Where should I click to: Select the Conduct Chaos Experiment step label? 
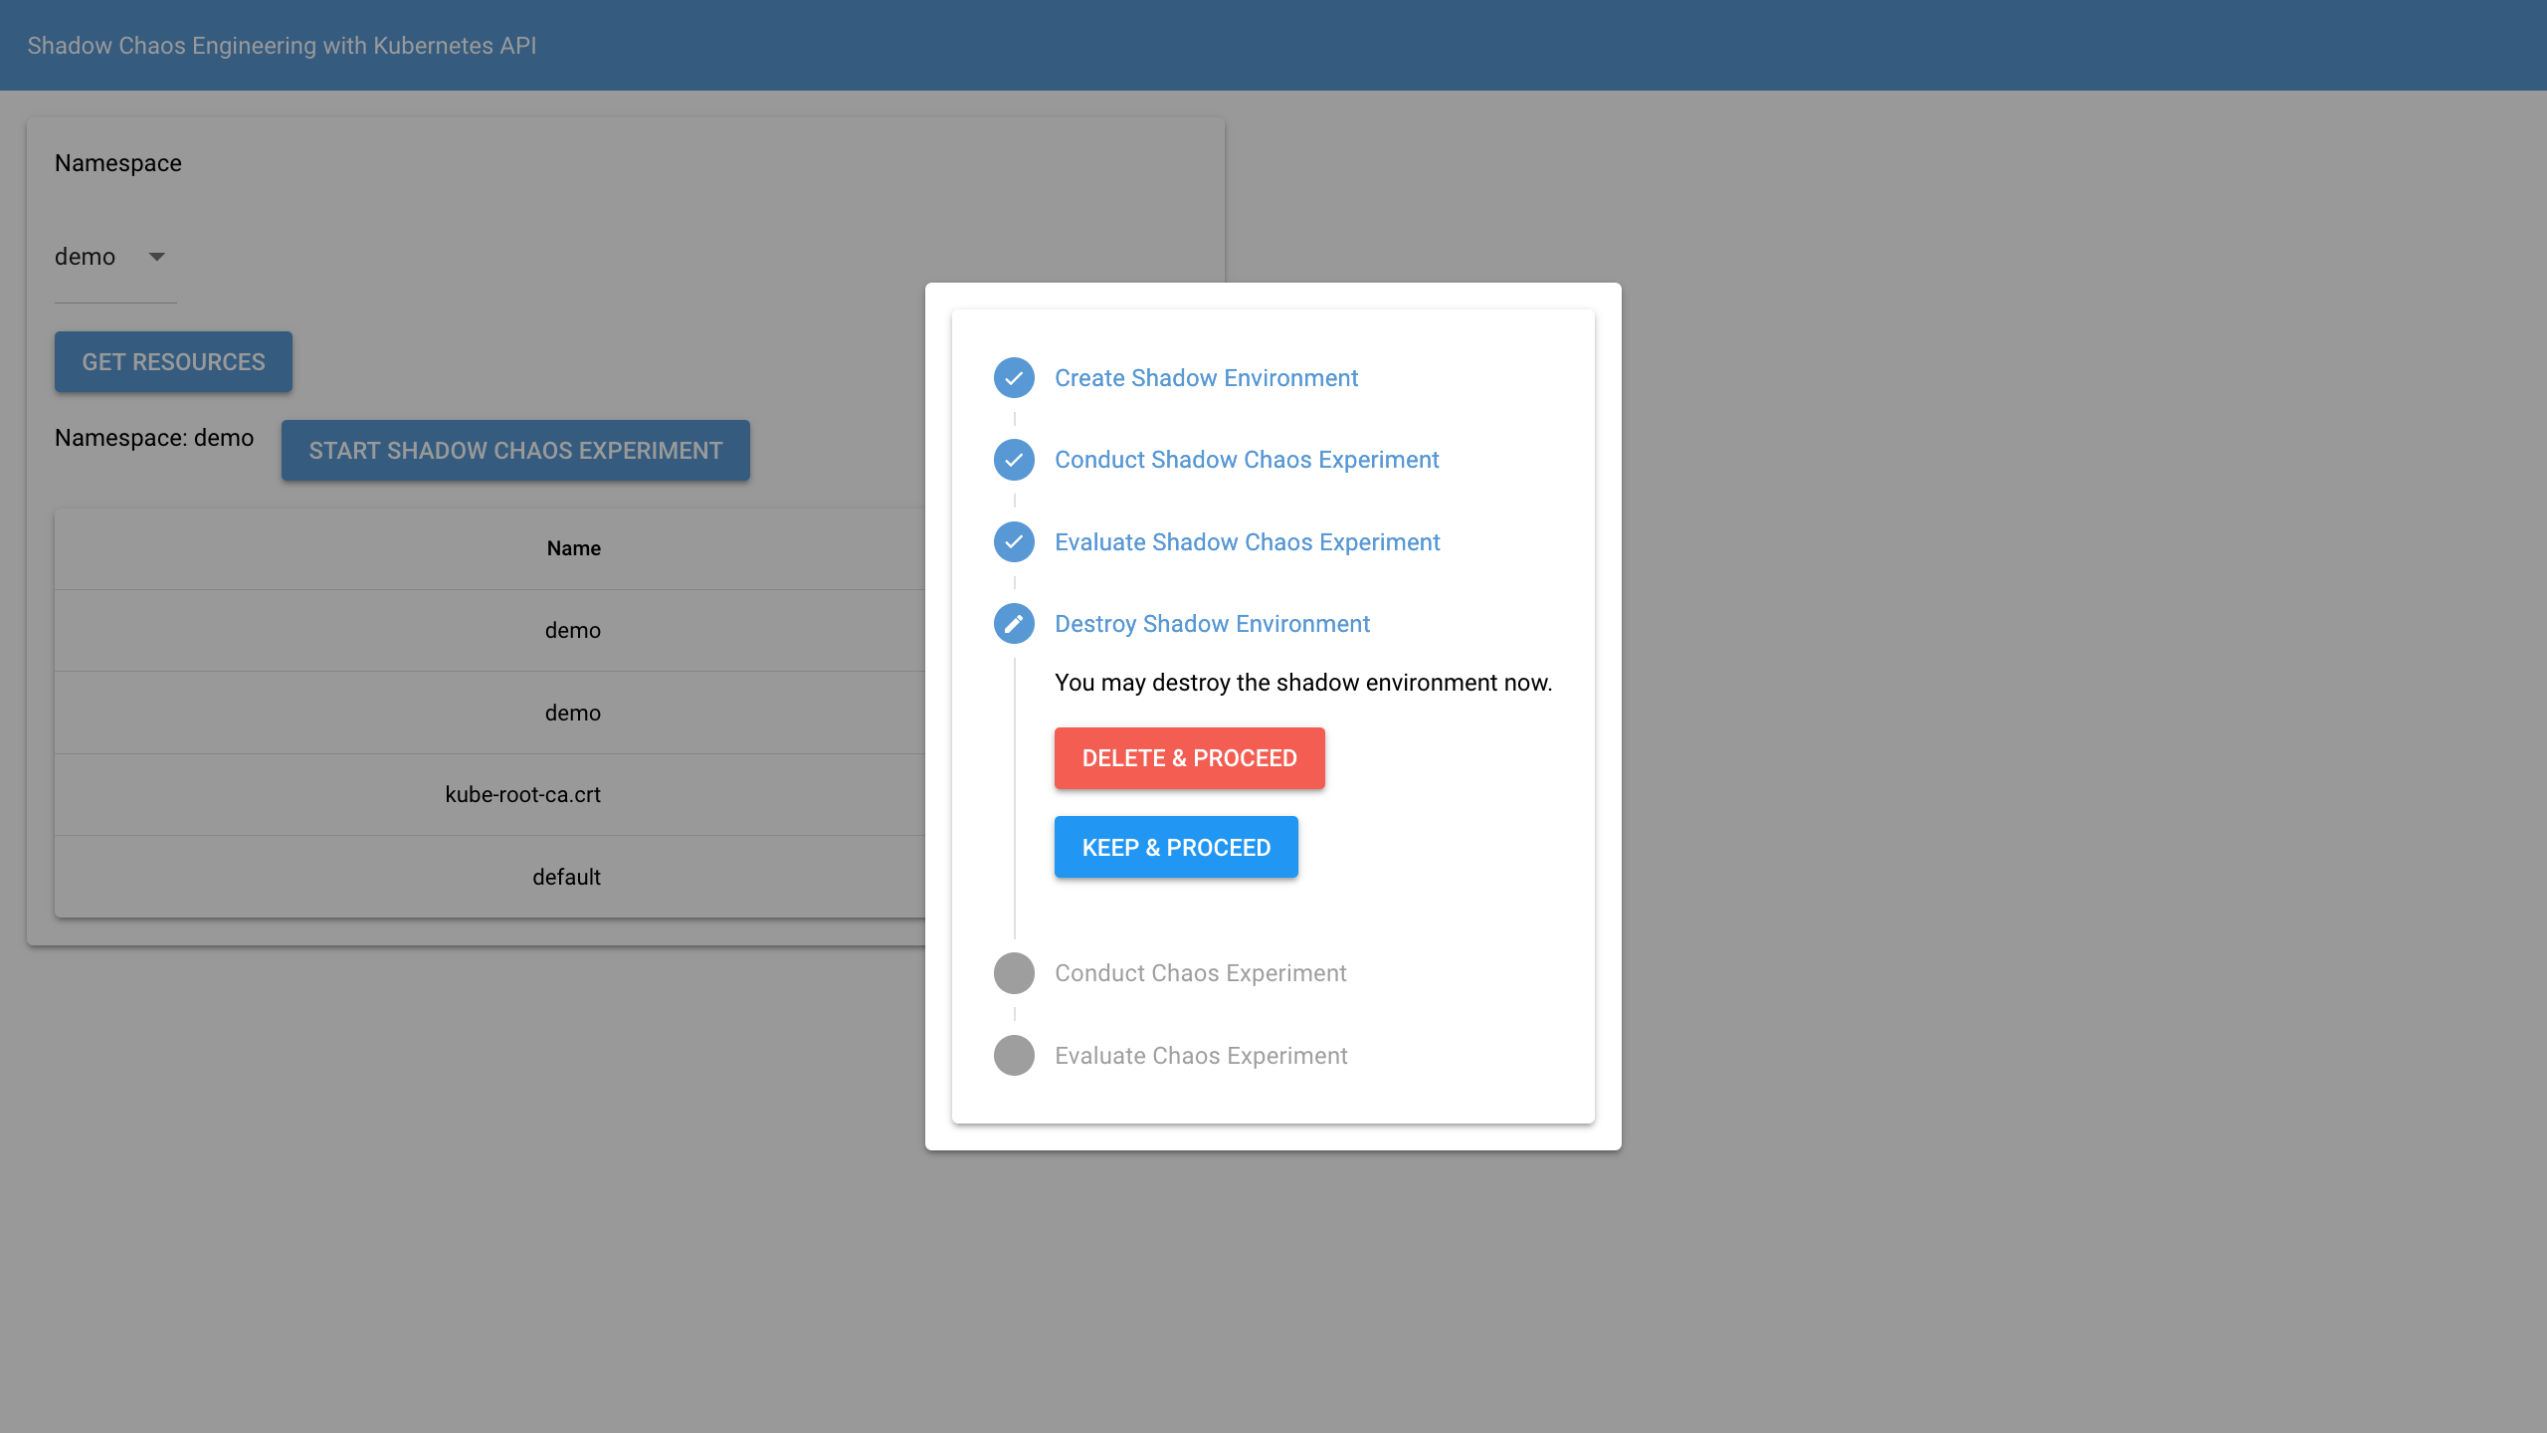[x=1200, y=973]
